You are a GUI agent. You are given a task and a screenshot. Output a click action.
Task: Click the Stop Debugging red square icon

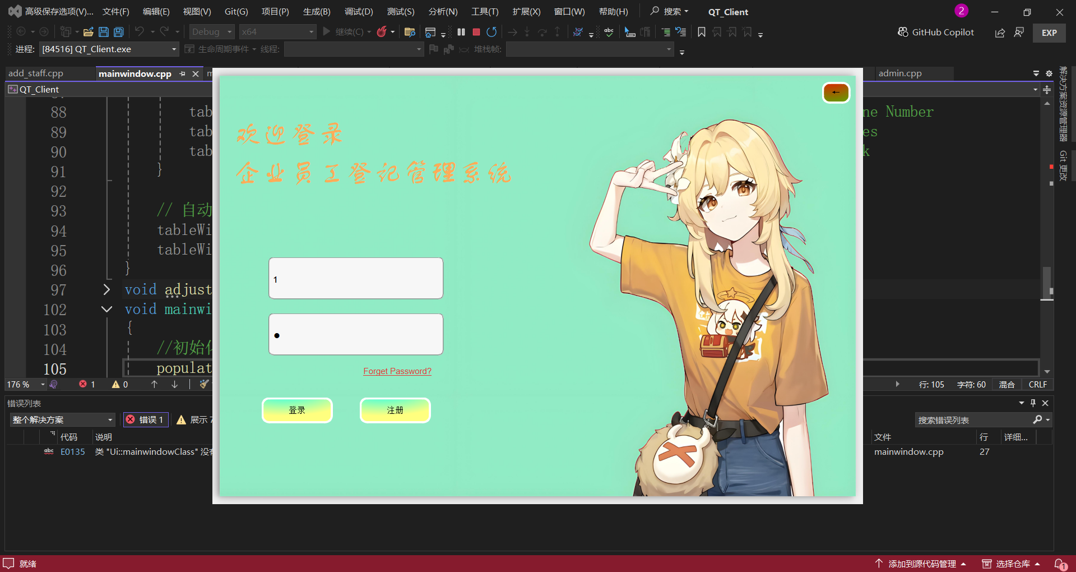pos(476,32)
